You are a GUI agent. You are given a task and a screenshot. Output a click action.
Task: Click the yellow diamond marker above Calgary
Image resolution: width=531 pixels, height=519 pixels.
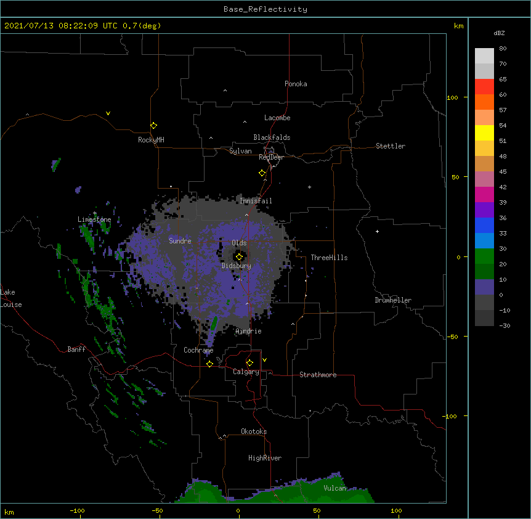click(249, 363)
